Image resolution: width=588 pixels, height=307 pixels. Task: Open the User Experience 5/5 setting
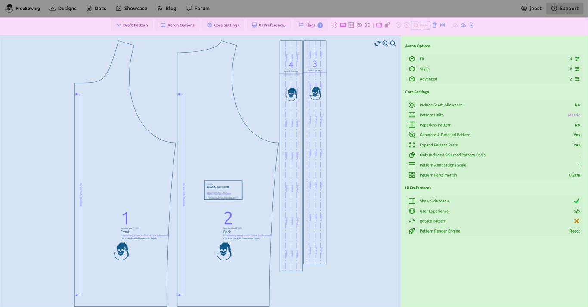pyautogui.click(x=494, y=211)
